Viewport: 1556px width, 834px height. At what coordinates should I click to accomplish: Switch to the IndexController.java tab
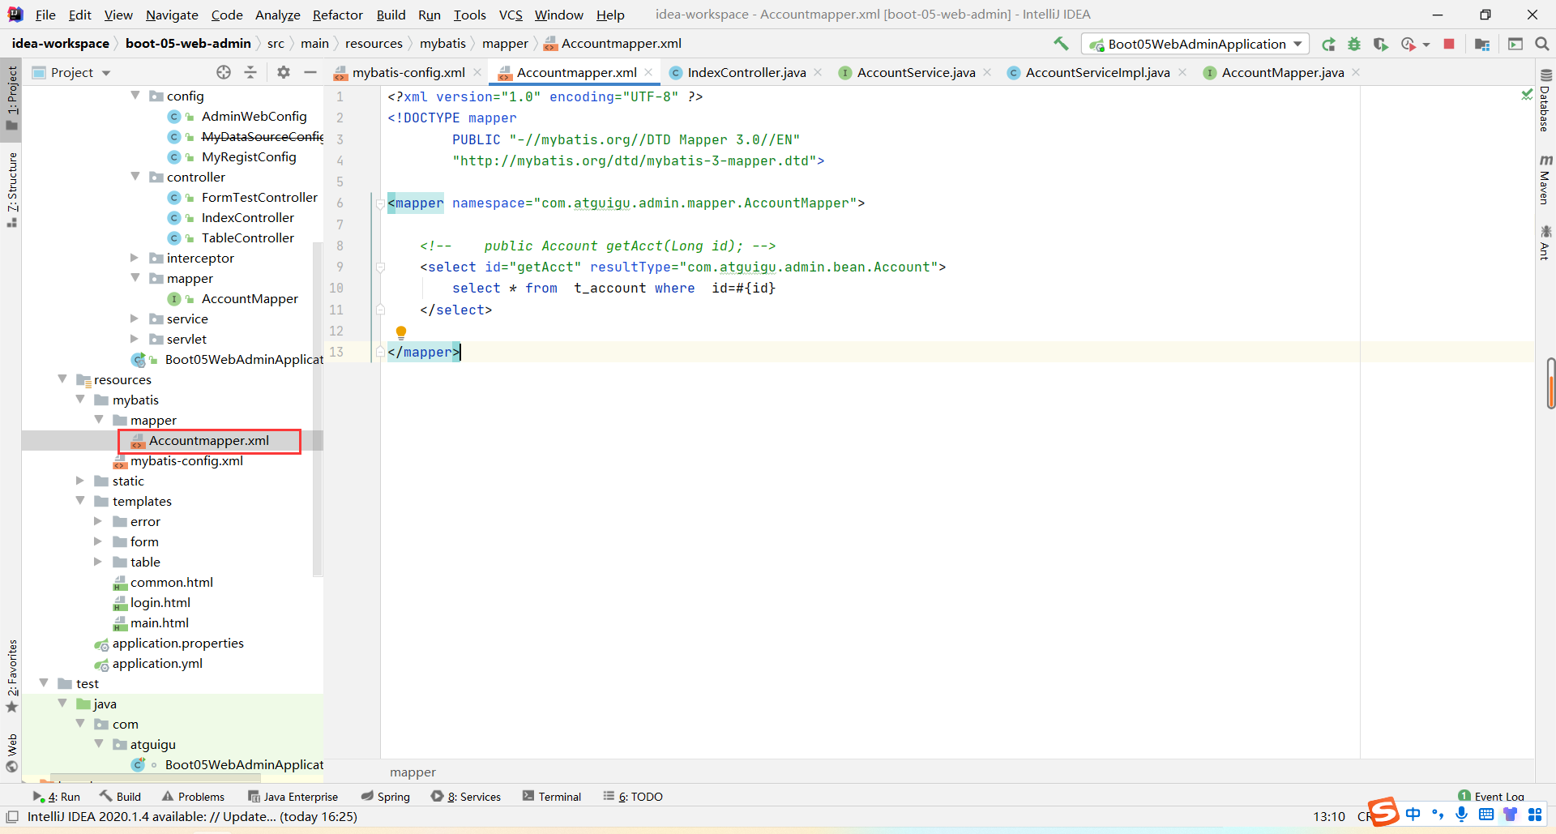click(746, 73)
